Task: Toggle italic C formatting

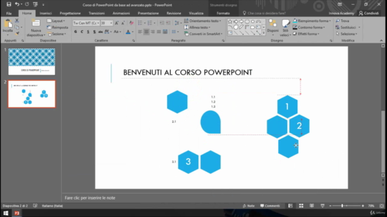Action: (x=82, y=32)
